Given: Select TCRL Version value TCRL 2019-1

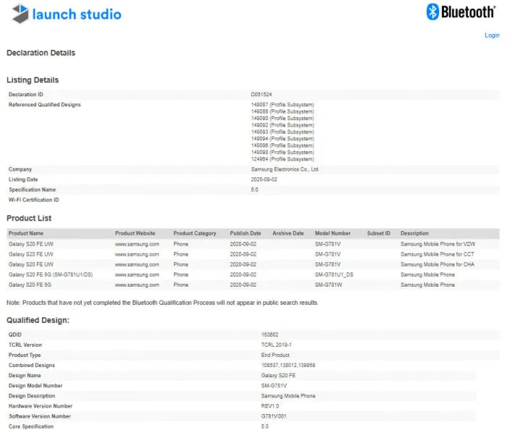Looking at the screenshot, I should click(276, 345).
